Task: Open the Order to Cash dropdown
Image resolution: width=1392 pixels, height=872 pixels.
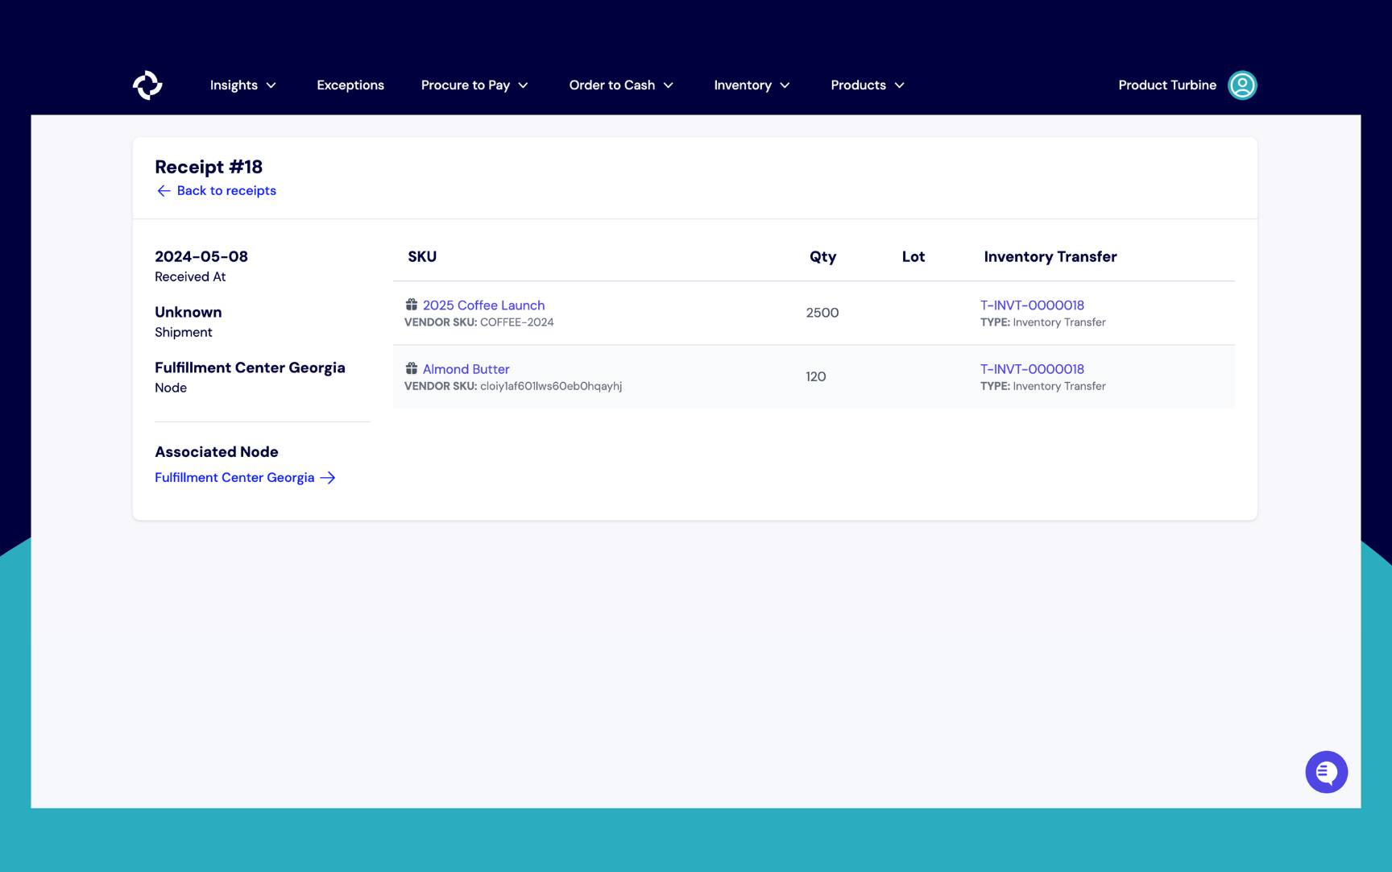Action: [x=620, y=85]
